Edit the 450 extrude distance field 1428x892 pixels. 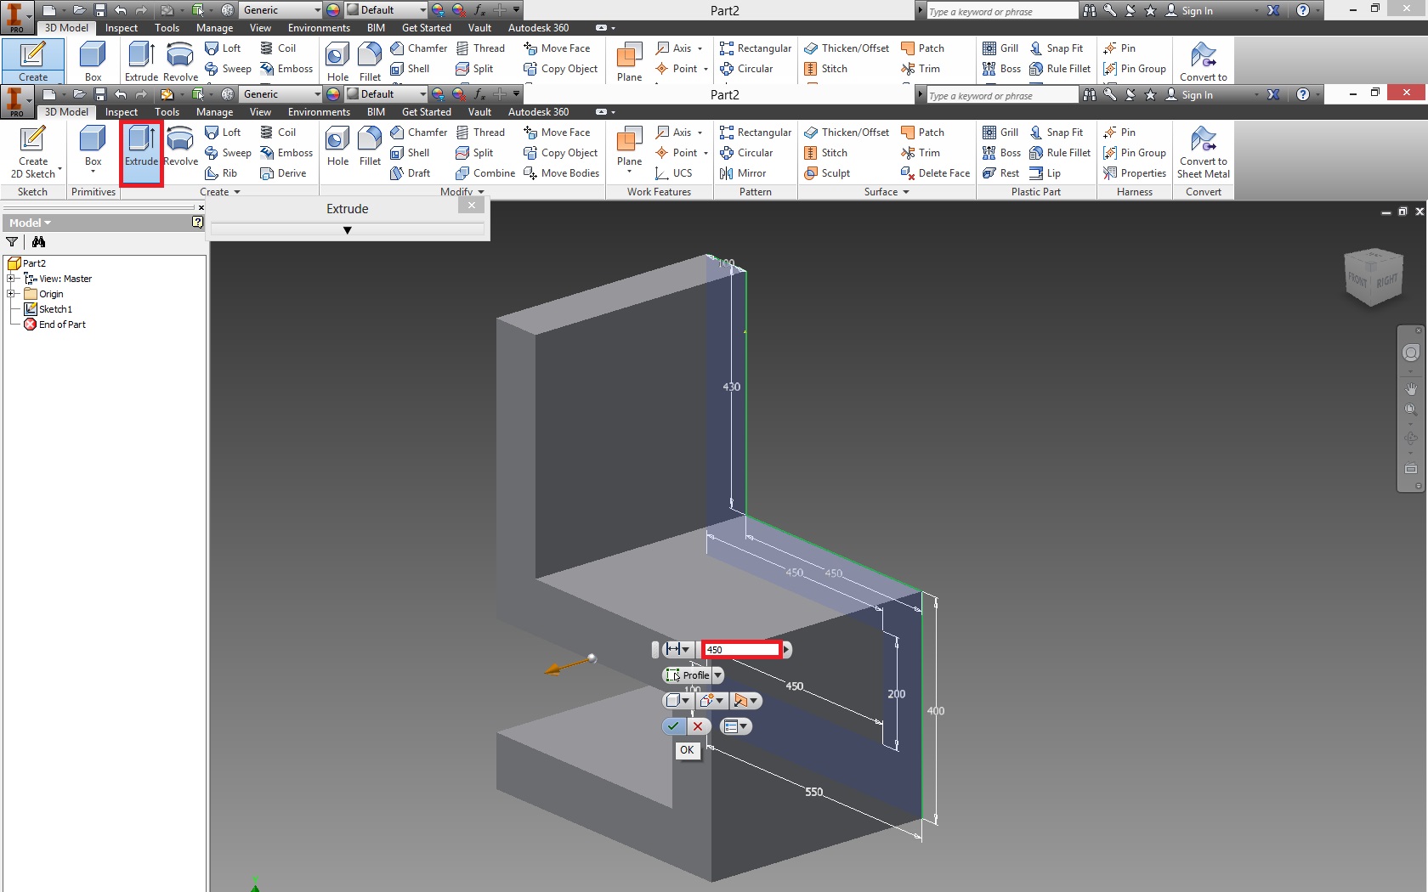tap(744, 650)
